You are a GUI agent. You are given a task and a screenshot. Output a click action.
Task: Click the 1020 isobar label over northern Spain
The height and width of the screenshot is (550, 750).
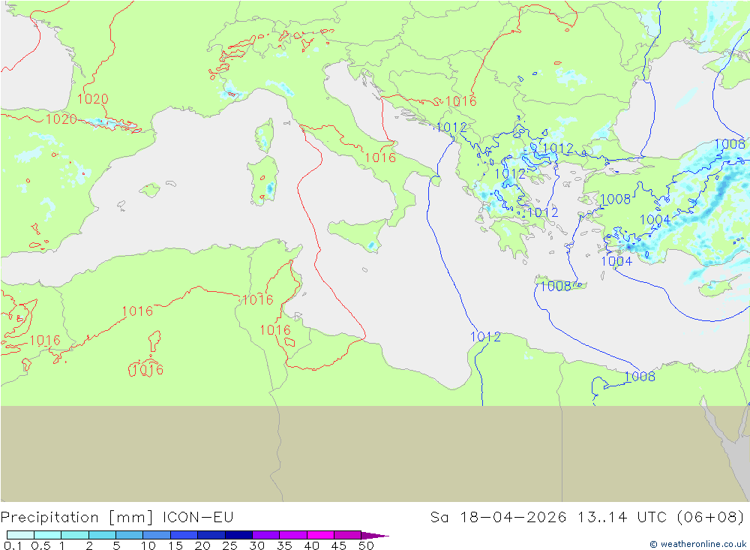(x=61, y=119)
